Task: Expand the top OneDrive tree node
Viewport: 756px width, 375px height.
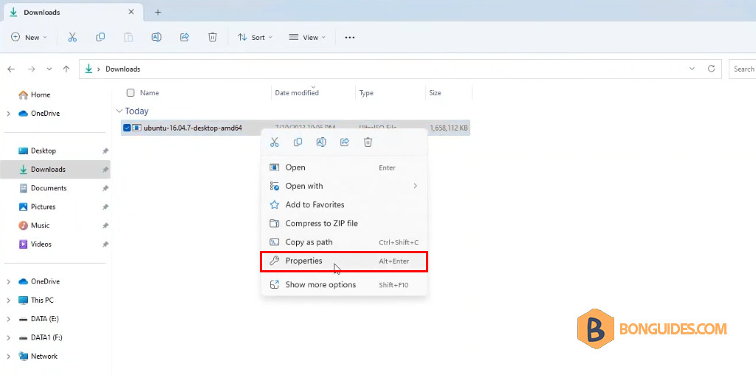Action: point(8,114)
